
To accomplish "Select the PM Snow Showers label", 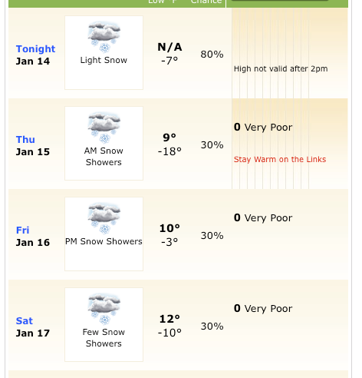I will [x=104, y=241].
